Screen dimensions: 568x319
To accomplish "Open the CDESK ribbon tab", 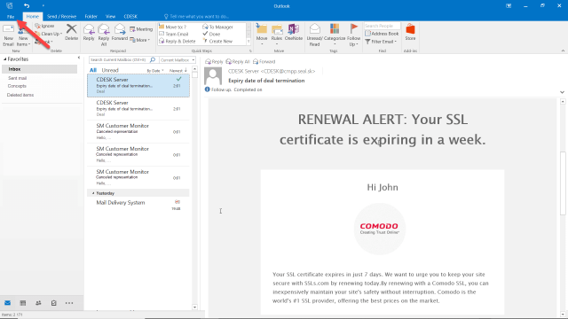I will (x=130, y=16).
